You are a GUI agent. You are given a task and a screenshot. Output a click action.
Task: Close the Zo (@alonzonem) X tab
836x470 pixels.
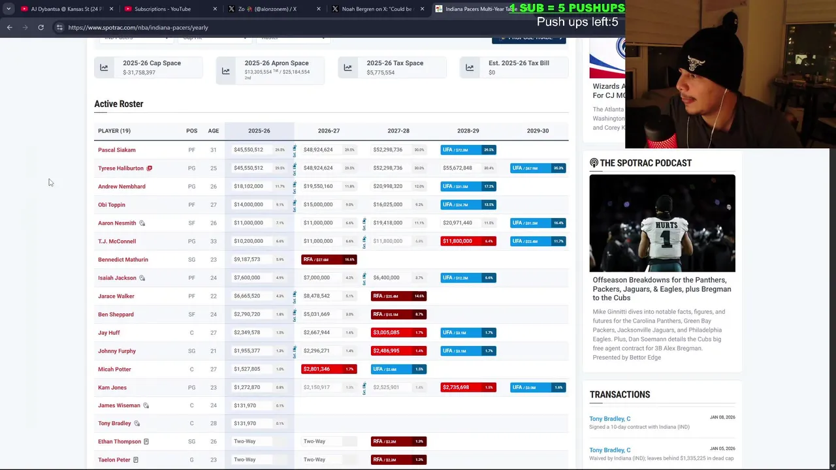318,9
